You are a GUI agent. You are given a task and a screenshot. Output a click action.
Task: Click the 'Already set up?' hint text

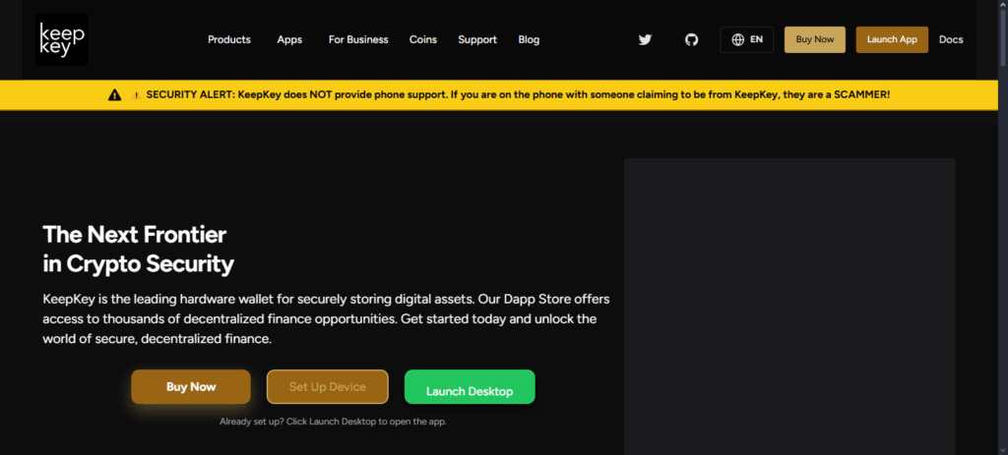[334, 422]
